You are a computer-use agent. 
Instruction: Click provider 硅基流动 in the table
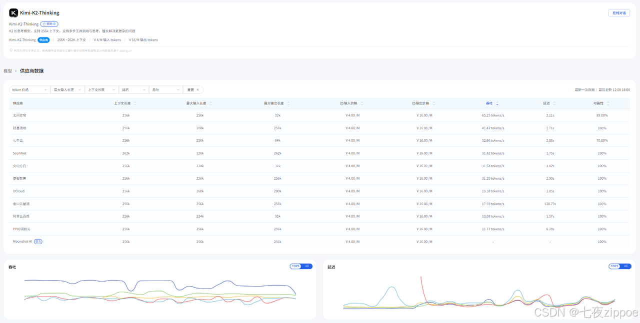(x=19, y=128)
